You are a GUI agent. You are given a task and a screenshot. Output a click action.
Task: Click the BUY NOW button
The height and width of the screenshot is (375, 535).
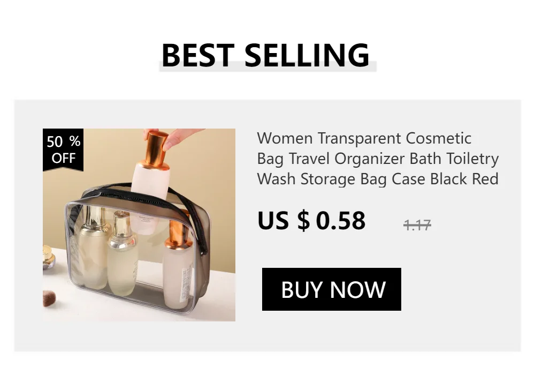(x=331, y=289)
